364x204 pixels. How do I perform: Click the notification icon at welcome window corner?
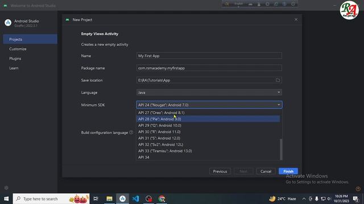click(358, 189)
